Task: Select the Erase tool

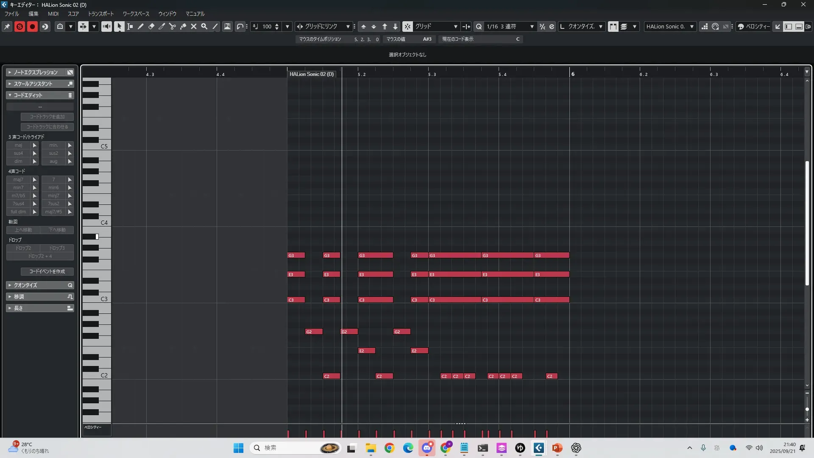Action: click(x=151, y=26)
